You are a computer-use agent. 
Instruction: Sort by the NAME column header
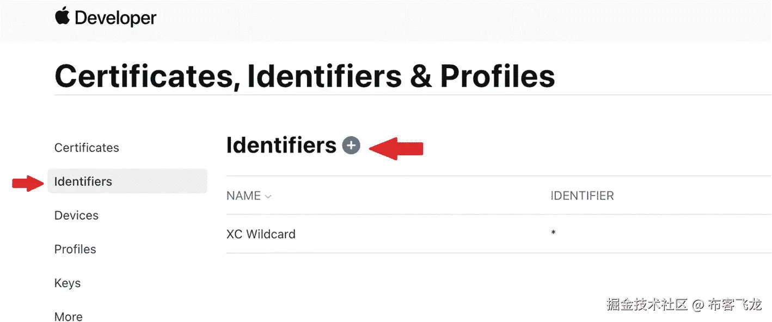[x=243, y=196]
